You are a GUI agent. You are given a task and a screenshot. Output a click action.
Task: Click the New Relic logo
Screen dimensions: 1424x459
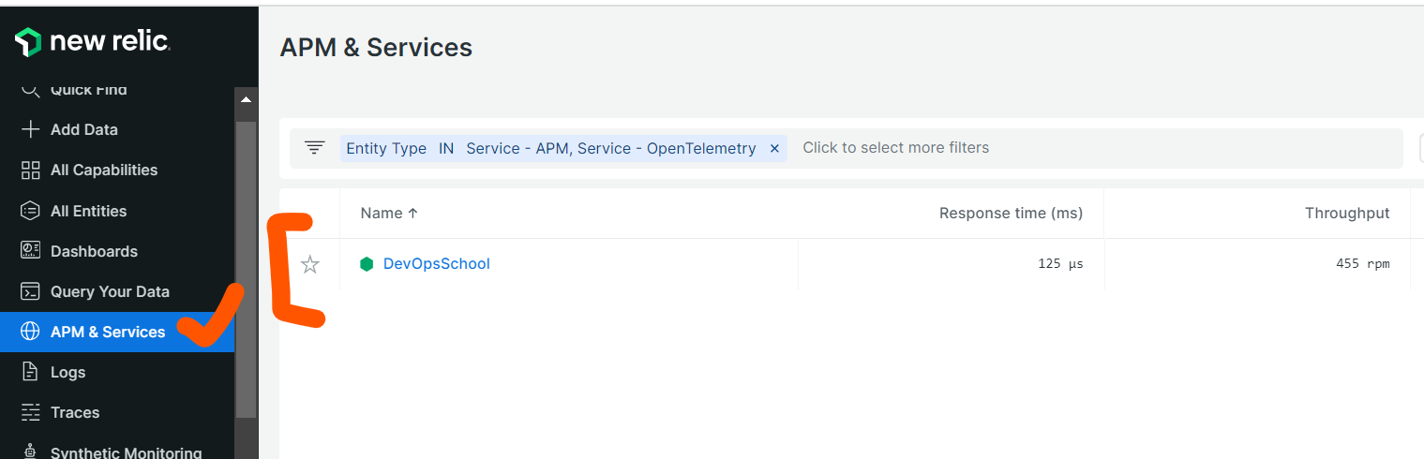point(92,41)
